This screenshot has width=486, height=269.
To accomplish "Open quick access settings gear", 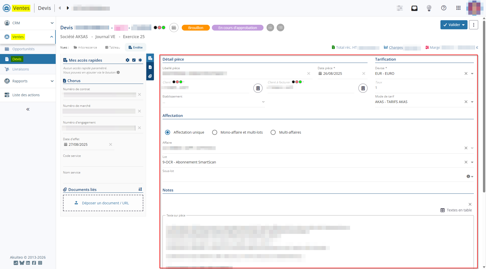I will coord(127,60).
